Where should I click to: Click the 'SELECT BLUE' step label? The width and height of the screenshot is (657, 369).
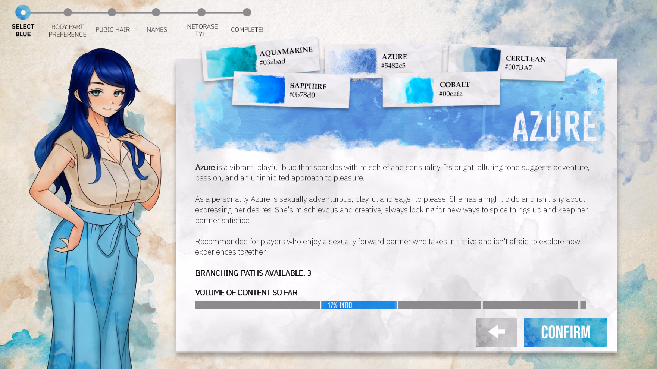(x=23, y=30)
